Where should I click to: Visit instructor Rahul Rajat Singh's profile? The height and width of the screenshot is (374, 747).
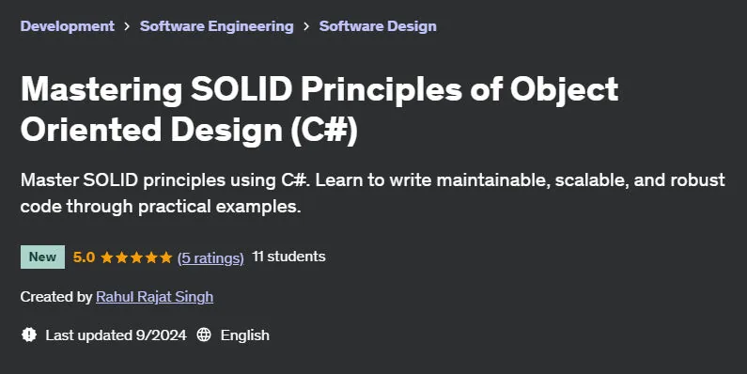(x=154, y=297)
